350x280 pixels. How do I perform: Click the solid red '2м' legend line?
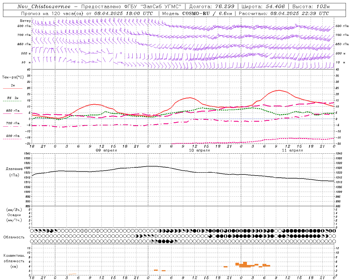13,89
